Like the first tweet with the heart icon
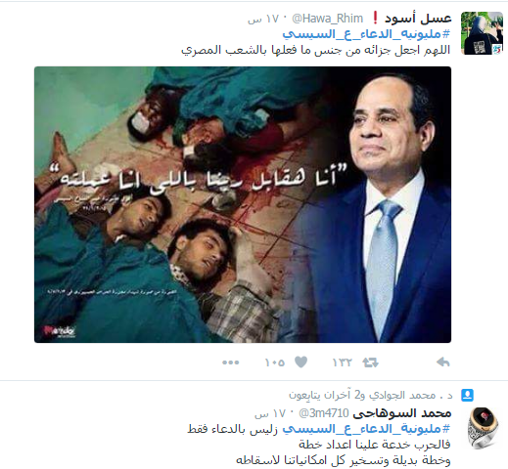Viewport: 508px width, 469px height. (300, 362)
